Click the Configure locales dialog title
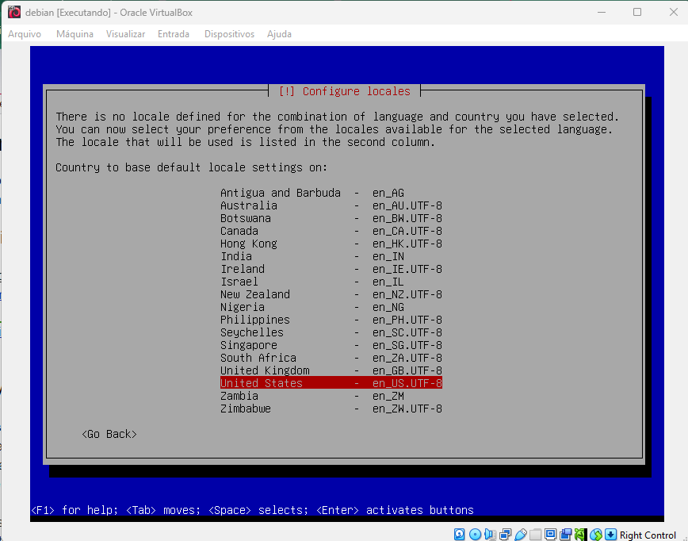 click(345, 91)
